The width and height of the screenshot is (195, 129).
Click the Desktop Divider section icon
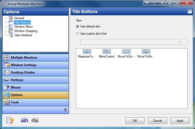pyautogui.click(x=7, y=72)
